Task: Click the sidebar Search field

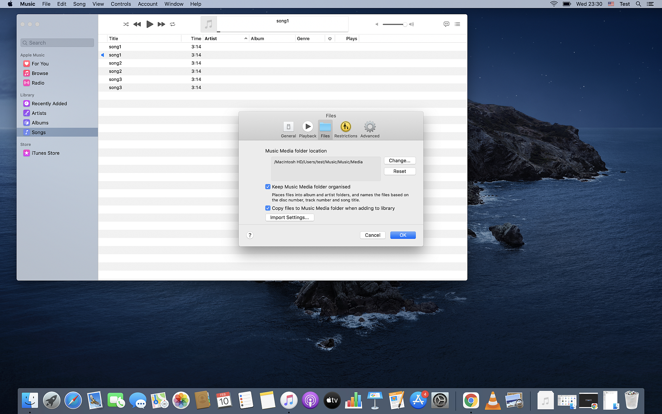Action: click(57, 43)
